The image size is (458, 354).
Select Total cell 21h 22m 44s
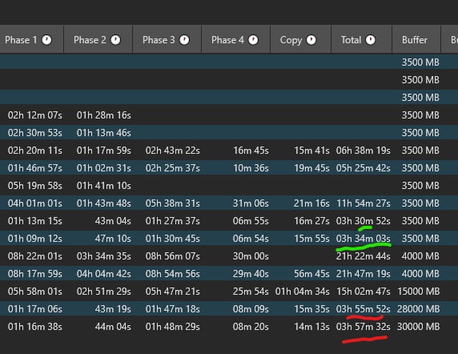pyautogui.click(x=363, y=256)
